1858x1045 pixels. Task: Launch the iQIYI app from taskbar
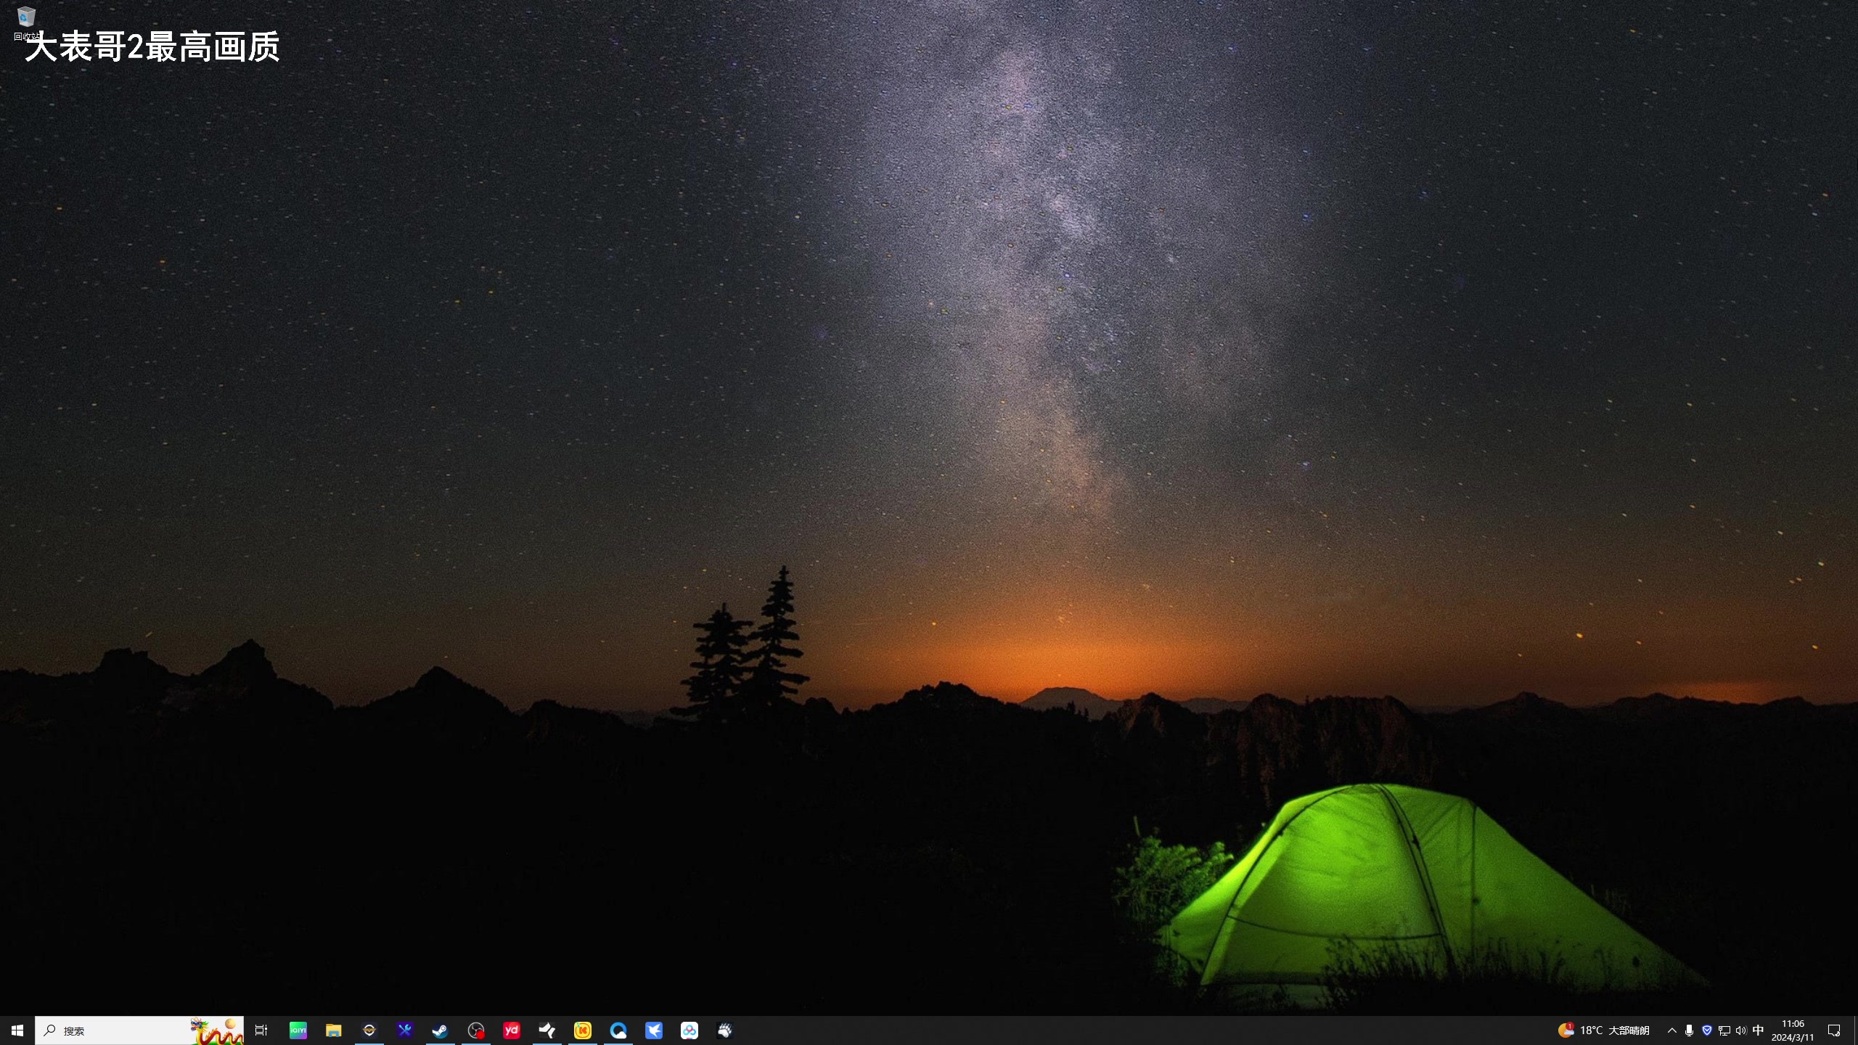298,1030
